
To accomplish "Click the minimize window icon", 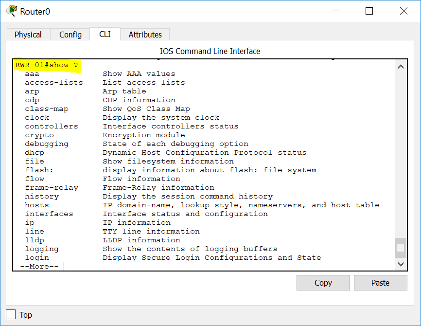I will 335,11.
